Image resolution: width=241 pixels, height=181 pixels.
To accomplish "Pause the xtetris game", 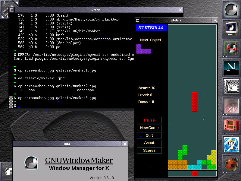I will pos(149,120).
